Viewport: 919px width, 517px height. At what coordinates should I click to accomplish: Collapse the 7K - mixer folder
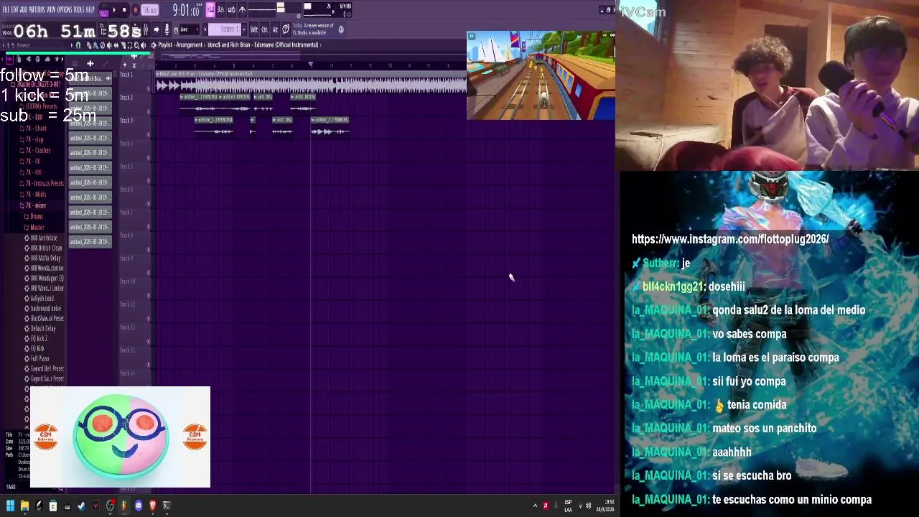[34, 205]
